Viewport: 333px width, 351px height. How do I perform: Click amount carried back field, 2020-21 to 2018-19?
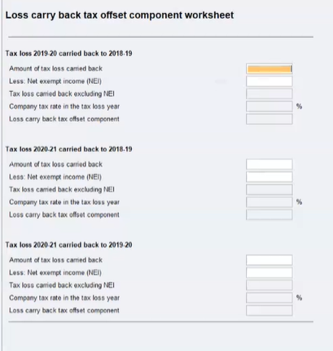[x=269, y=164]
